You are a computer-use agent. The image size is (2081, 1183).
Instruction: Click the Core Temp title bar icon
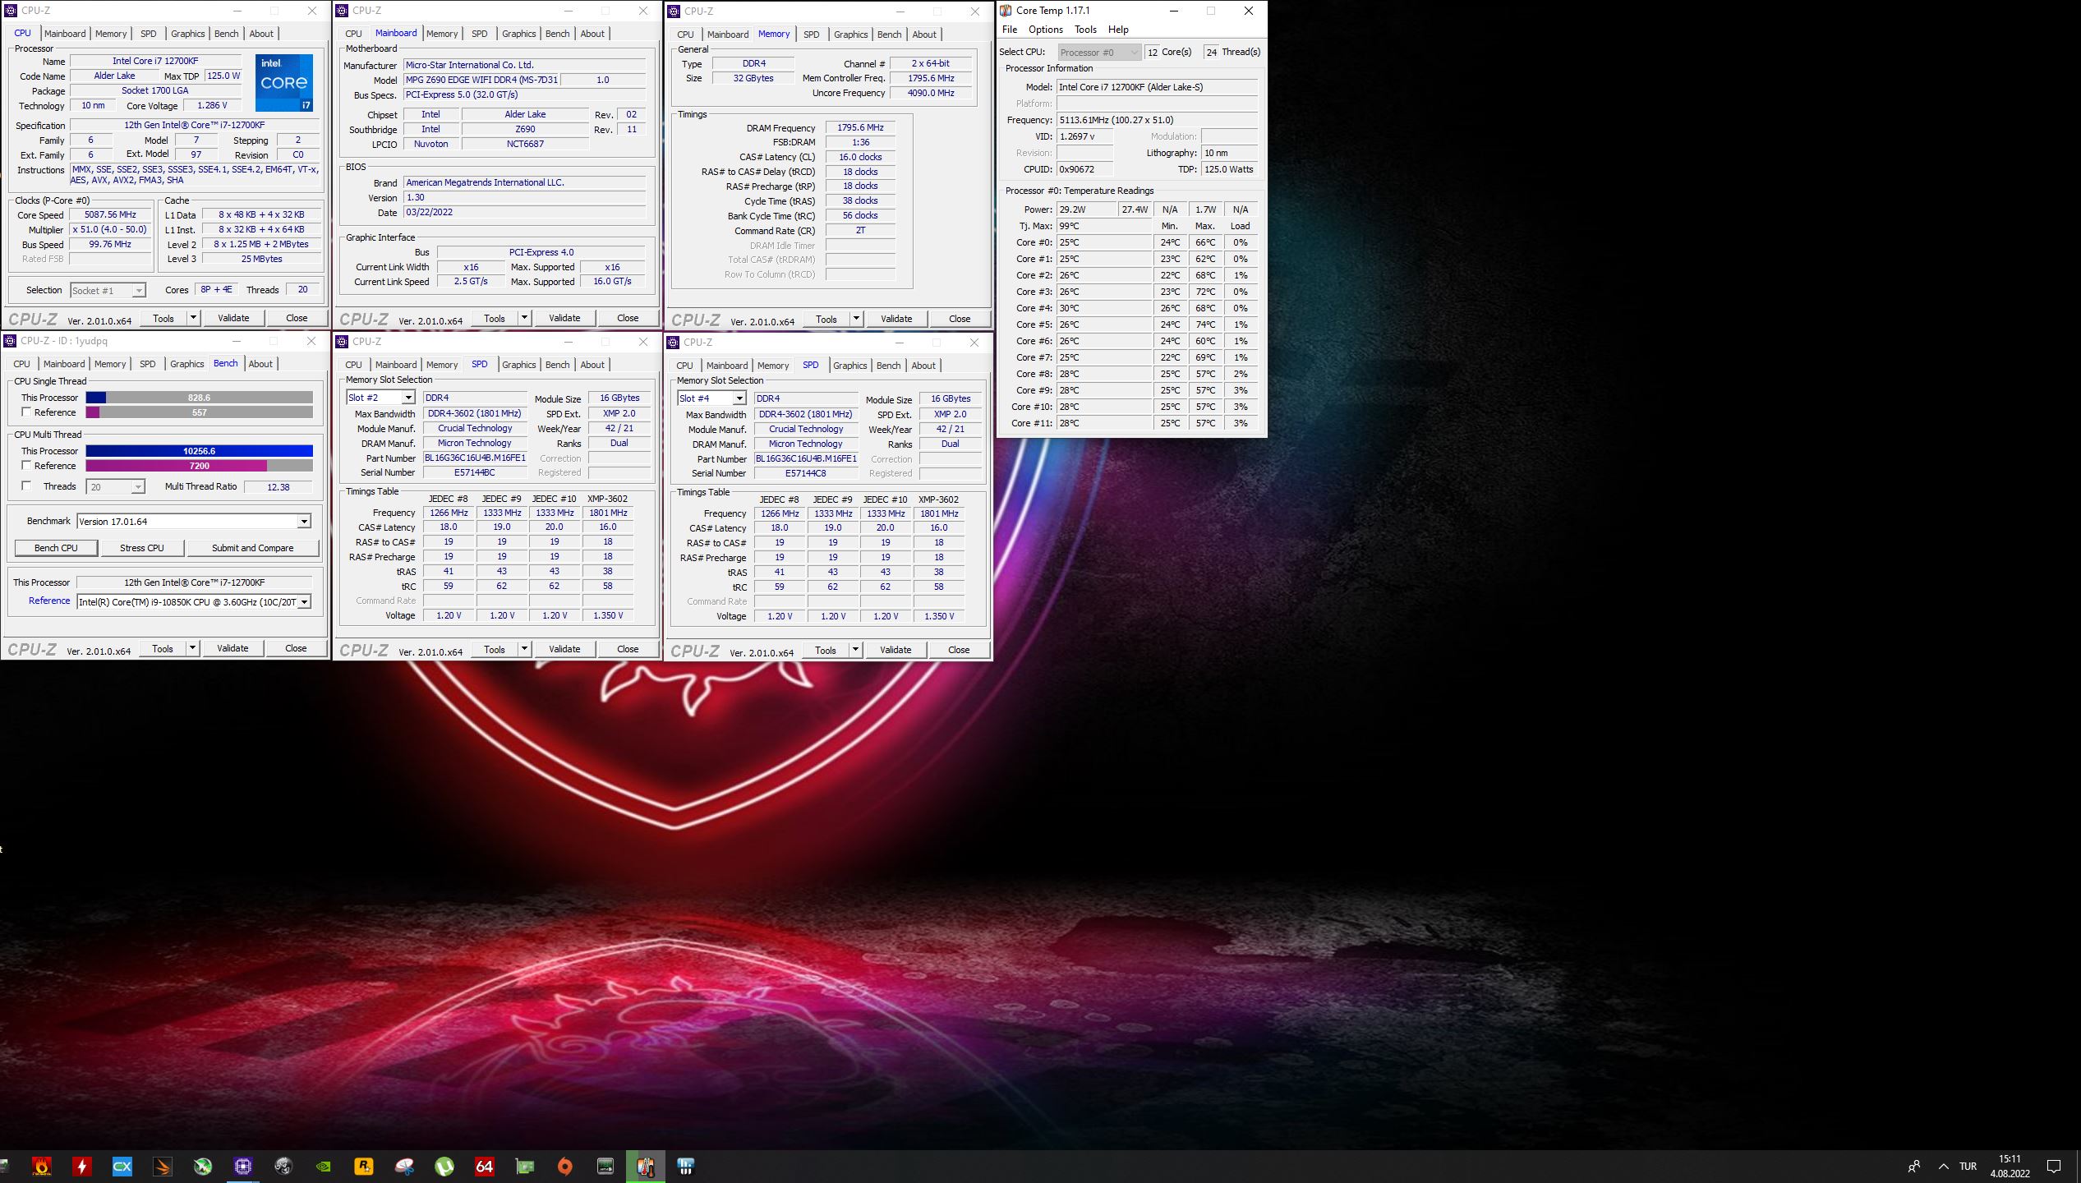[1006, 11]
